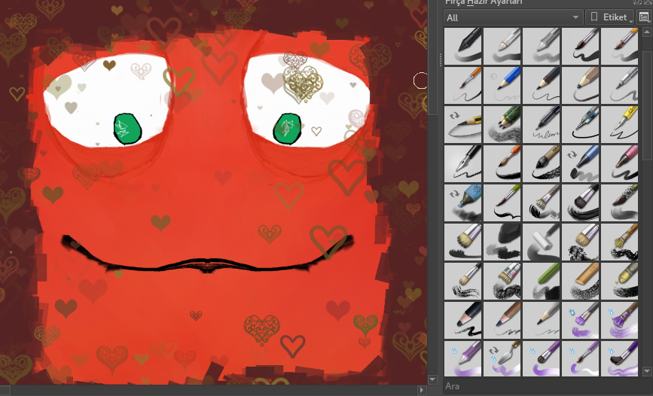Screen dimensions: 653x396
Task: Select wet purple round brush with dark bristles
Action: pyautogui.click(x=542, y=358)
